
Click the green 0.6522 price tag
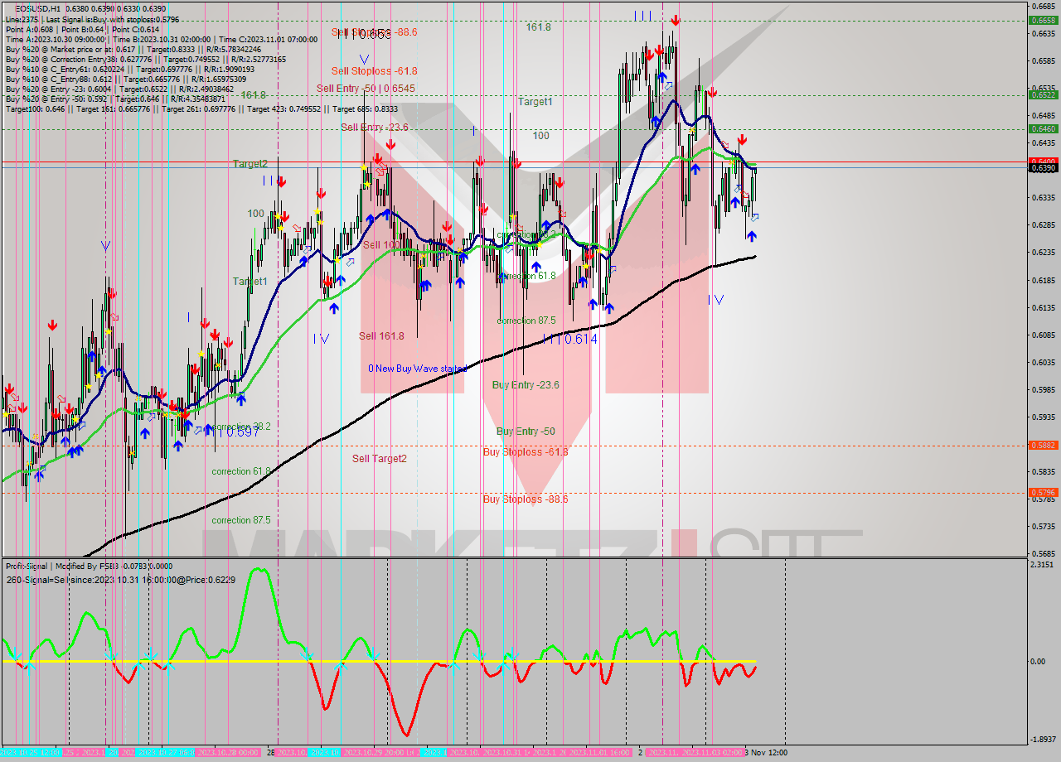pyautogui.click(x=1042, y=94)
